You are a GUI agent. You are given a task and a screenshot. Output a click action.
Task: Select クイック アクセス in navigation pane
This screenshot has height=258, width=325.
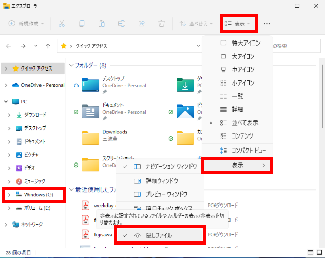point(33,69)
